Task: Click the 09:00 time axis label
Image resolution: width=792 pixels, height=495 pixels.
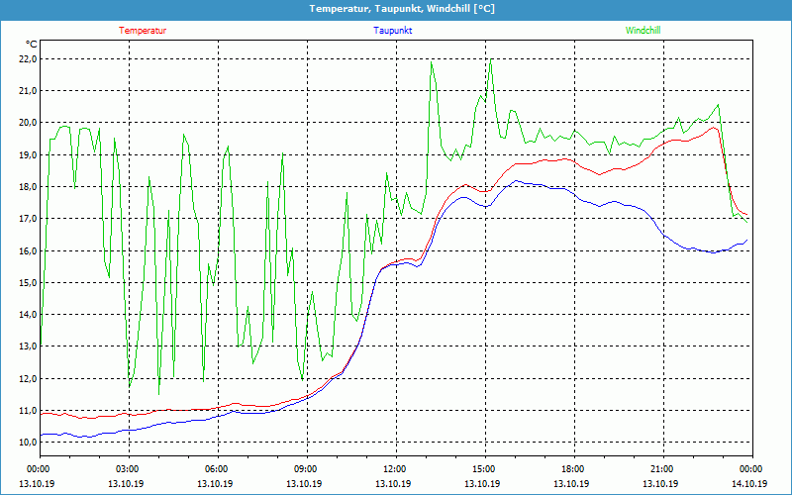Action: pyautogui.click(x=305, y=469)
